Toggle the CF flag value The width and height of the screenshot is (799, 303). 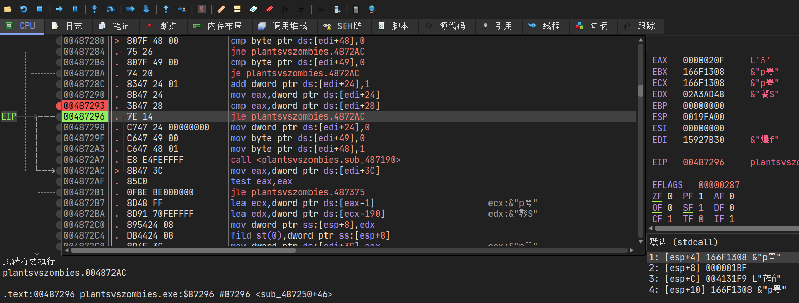(x=670, y=219)
